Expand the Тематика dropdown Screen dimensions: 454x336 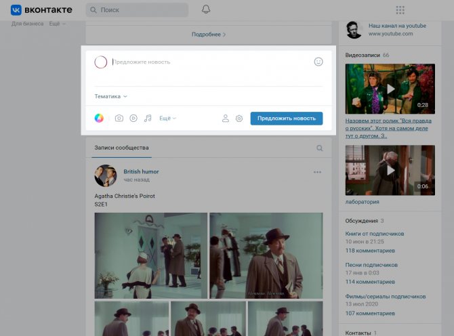point(110,96)
